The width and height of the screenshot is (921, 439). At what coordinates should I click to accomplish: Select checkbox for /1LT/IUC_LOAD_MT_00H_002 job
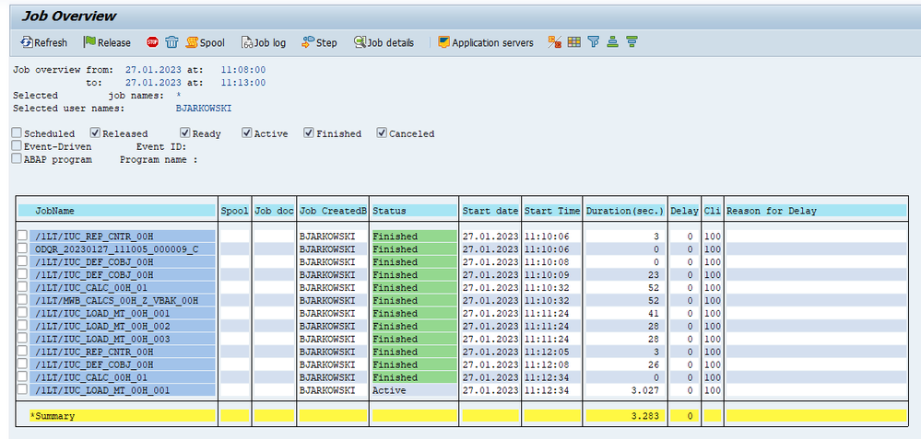(22, 326)
